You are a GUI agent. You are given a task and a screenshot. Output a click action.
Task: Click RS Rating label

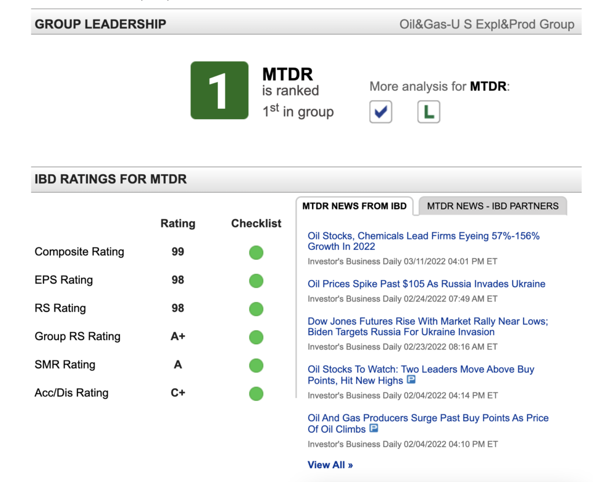click(x=60, y=308)
